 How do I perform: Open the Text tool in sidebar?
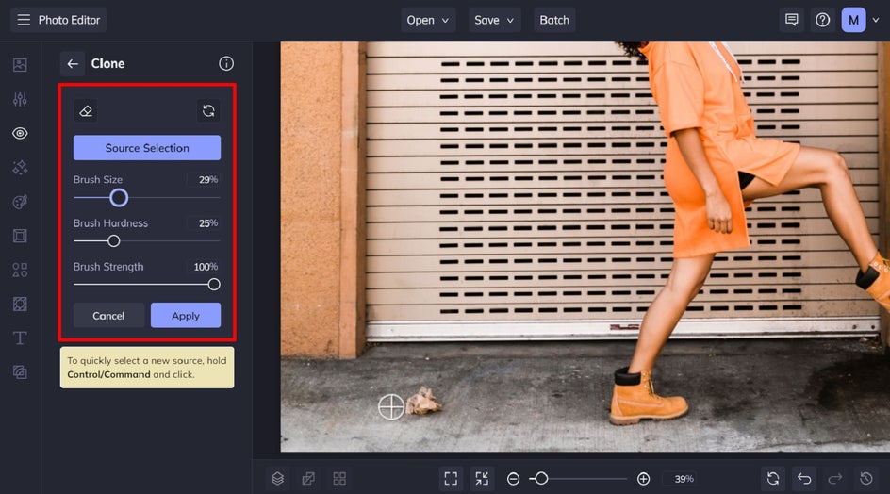20,338
